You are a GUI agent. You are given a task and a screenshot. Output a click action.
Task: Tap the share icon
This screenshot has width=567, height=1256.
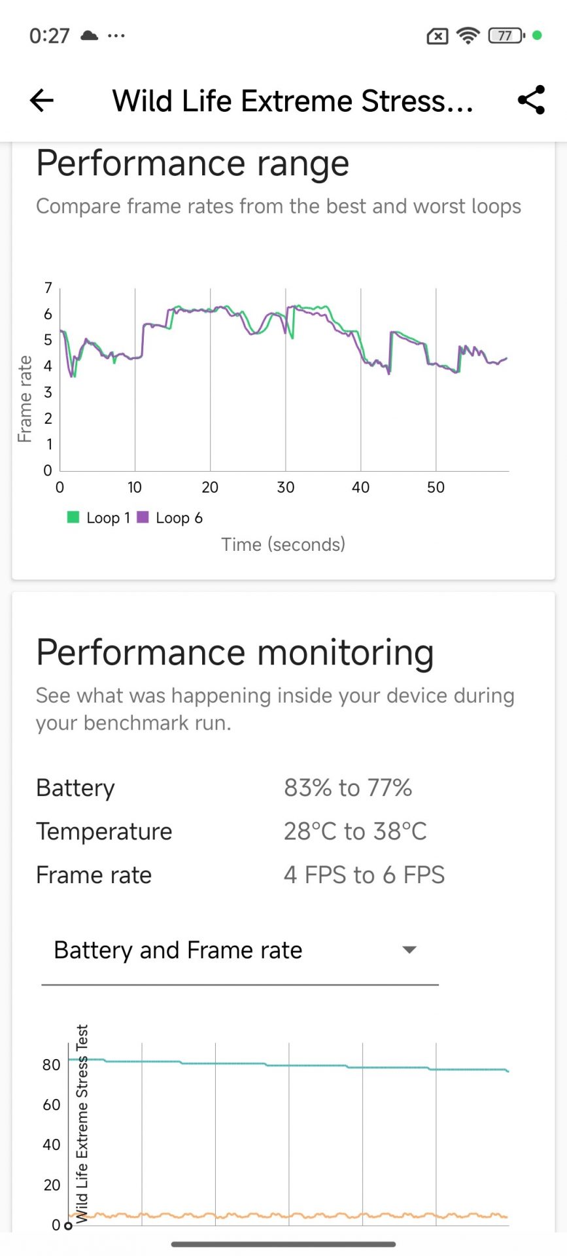coord(530,100)
